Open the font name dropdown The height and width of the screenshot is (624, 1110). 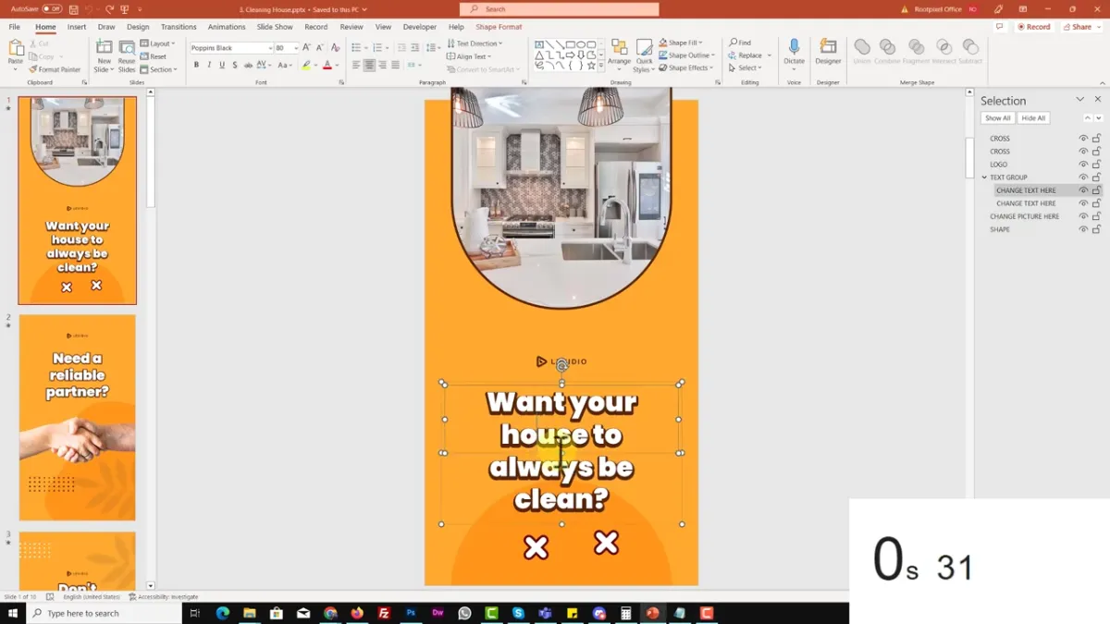(x=271, y=48)
